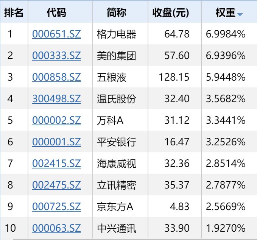
Task: Click the closing price 57.60
Action: (x=177, y=56)
